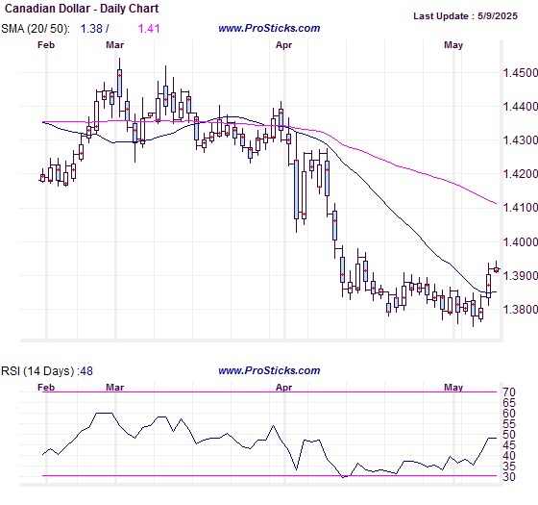Click the May label on RSI chart
Viewport: 538px width, 505px height.
[x=453, y=388]
